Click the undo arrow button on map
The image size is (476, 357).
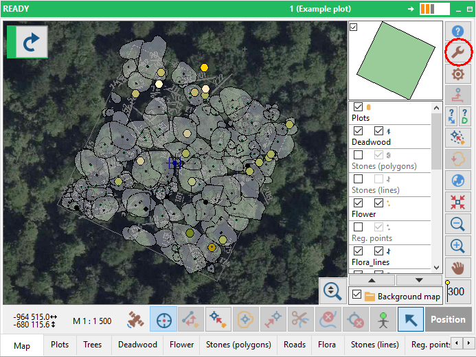tap(31, 43)
